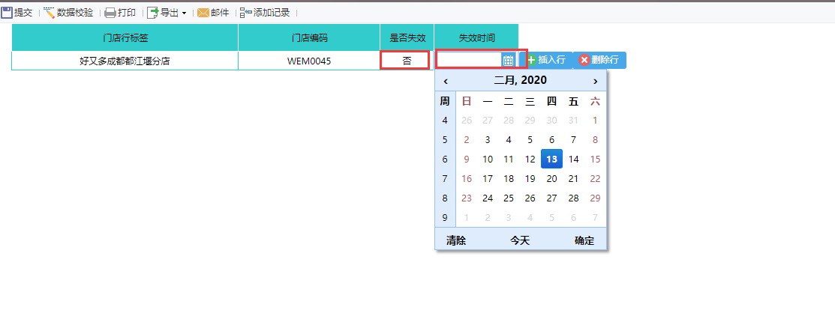Click 今天 to select today
The image size is (835, 316).
click(520, 240)
